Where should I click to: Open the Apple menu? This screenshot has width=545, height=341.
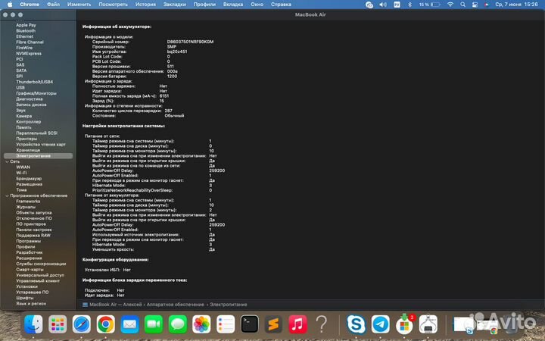10,5
